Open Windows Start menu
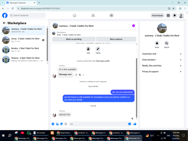The height and width of the screenshot is (141, 188). [x=3, y=135]
